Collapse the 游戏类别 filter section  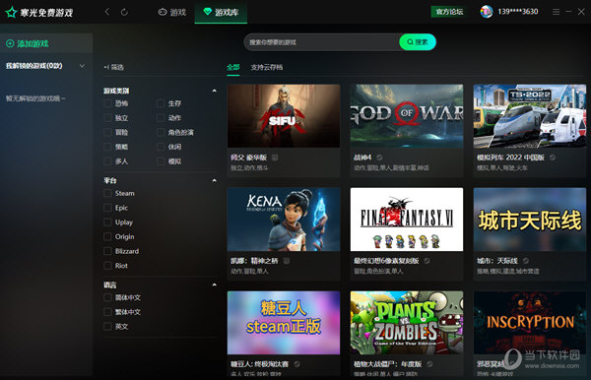coord(214,91)
